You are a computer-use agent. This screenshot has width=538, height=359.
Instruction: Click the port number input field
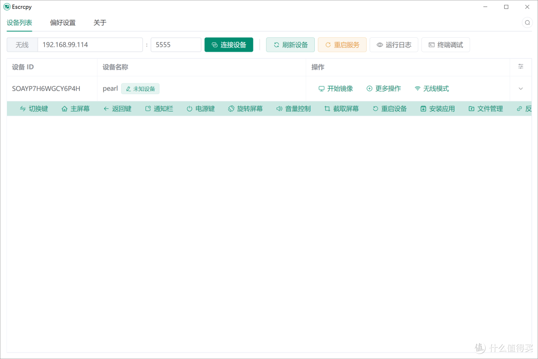point(176,44)
